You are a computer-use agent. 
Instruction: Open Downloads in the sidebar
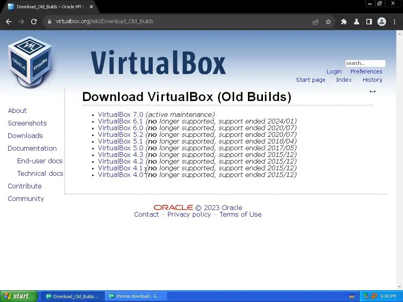click(25, 136)
